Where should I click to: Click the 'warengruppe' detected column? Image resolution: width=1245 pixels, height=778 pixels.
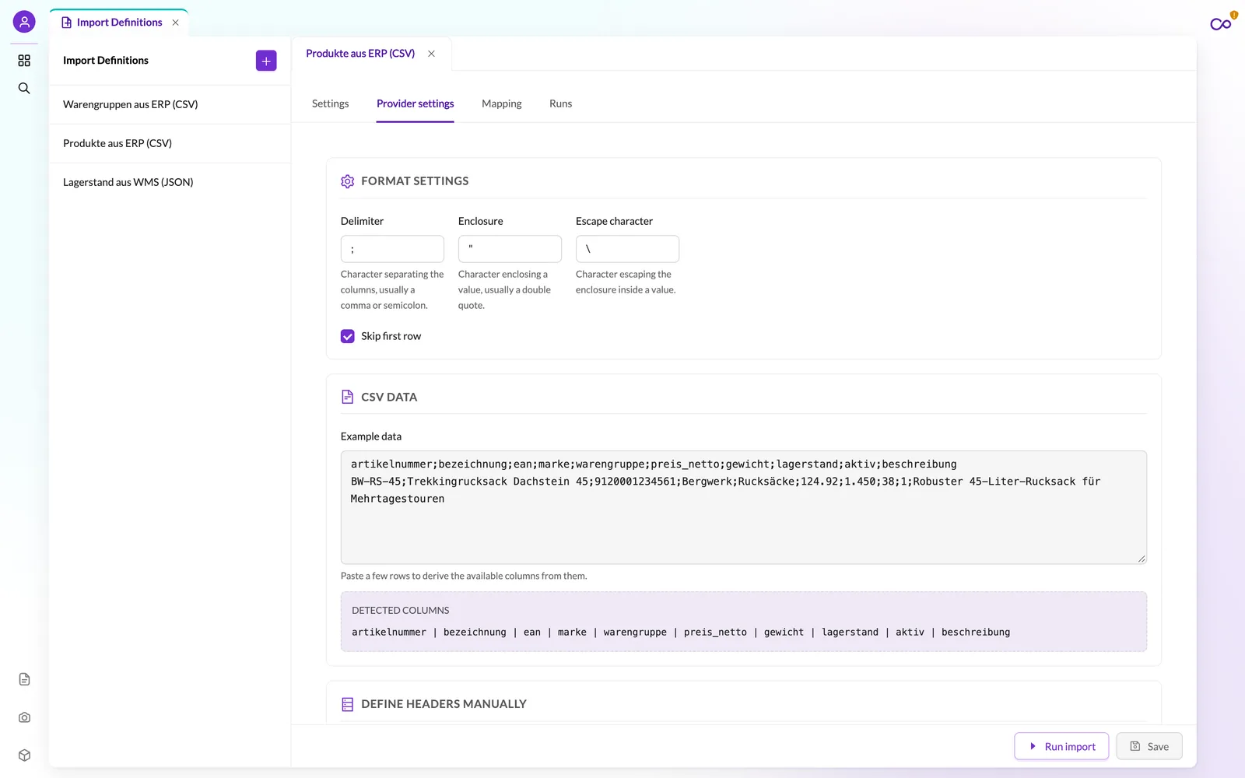coord(635,633)
